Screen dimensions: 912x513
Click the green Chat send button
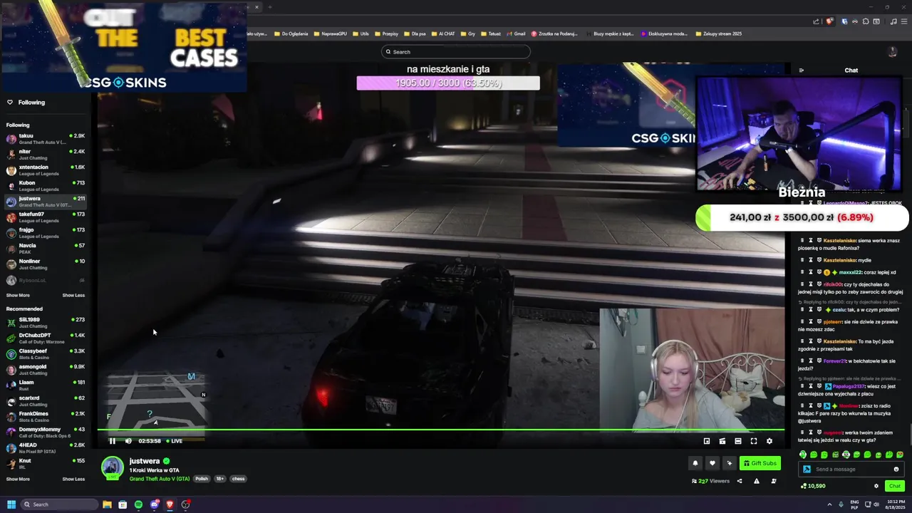[x=895, y=486]
